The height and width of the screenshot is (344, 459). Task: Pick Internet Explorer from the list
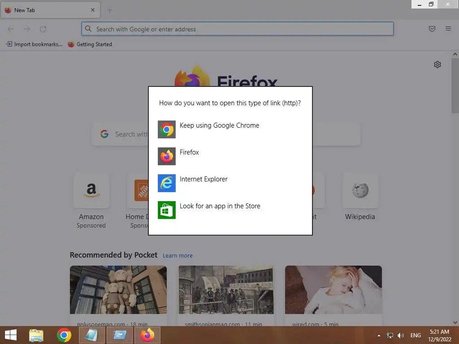click(230, 183)
